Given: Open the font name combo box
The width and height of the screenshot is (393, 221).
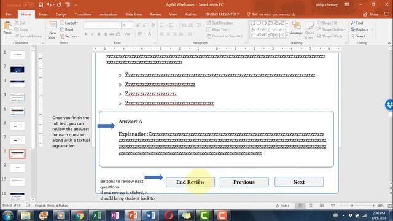Looking at the screenshot, I should (x=102, y=25).
